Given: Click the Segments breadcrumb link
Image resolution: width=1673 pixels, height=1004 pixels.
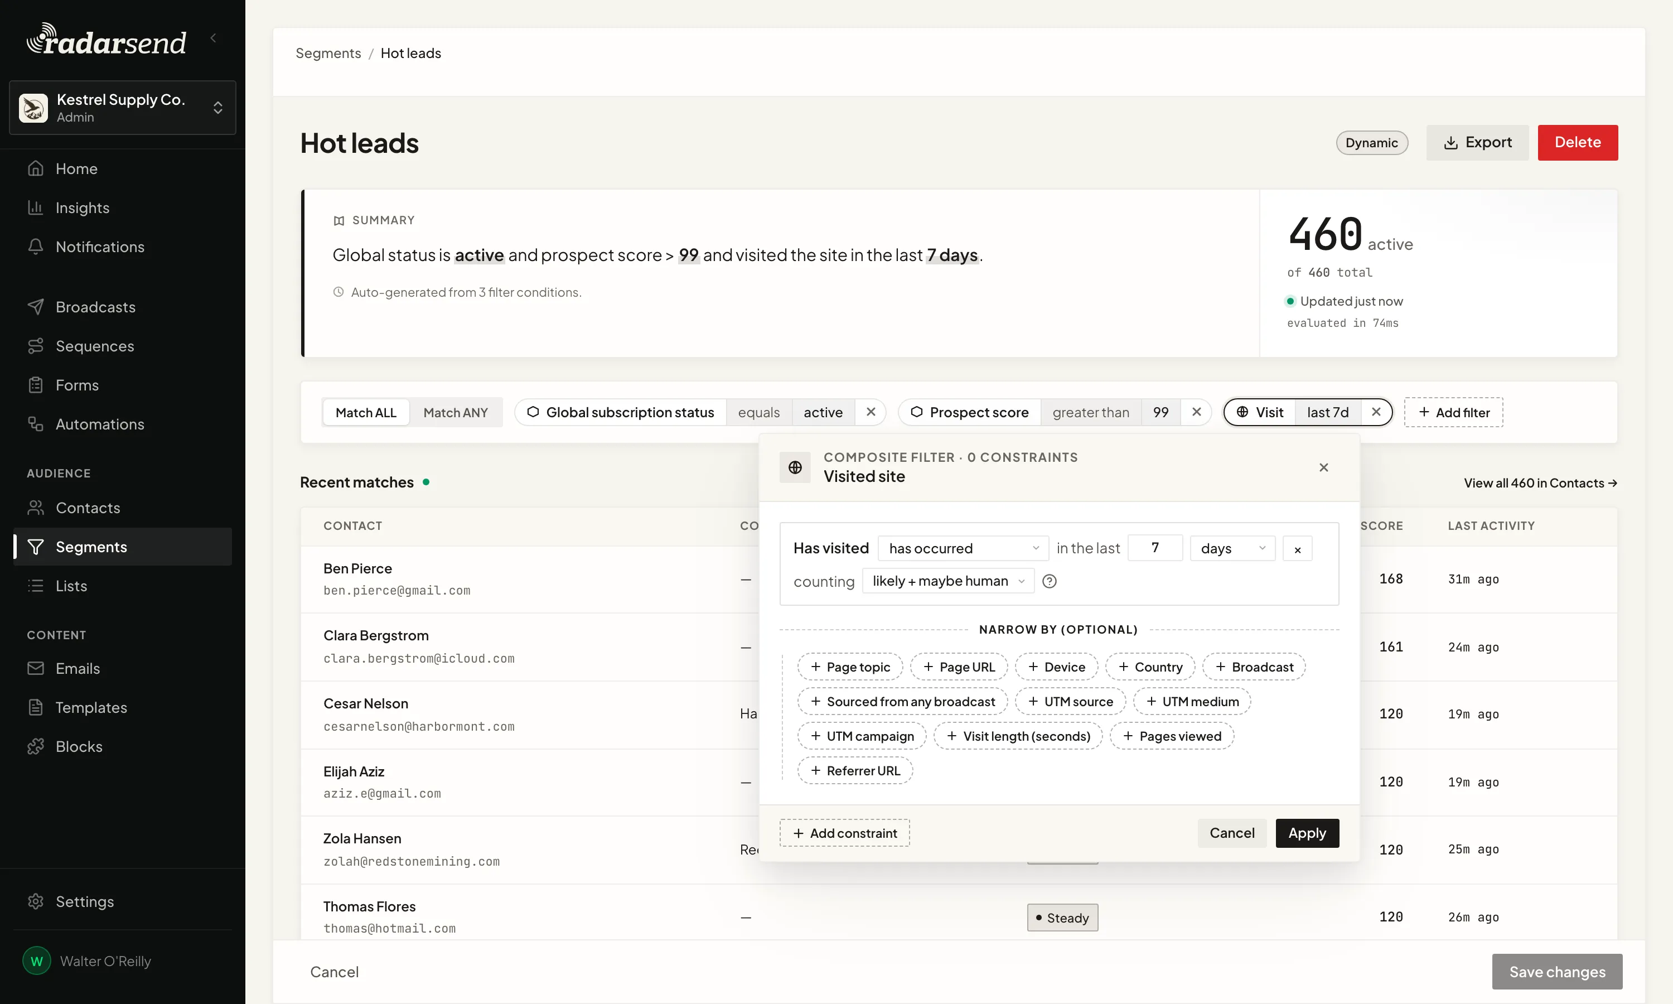Looking at the screenshot, I should point(328,53).
